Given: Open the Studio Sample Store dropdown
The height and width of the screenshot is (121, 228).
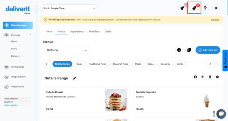Looking at the screenshot, I should [x=69, y=8].
